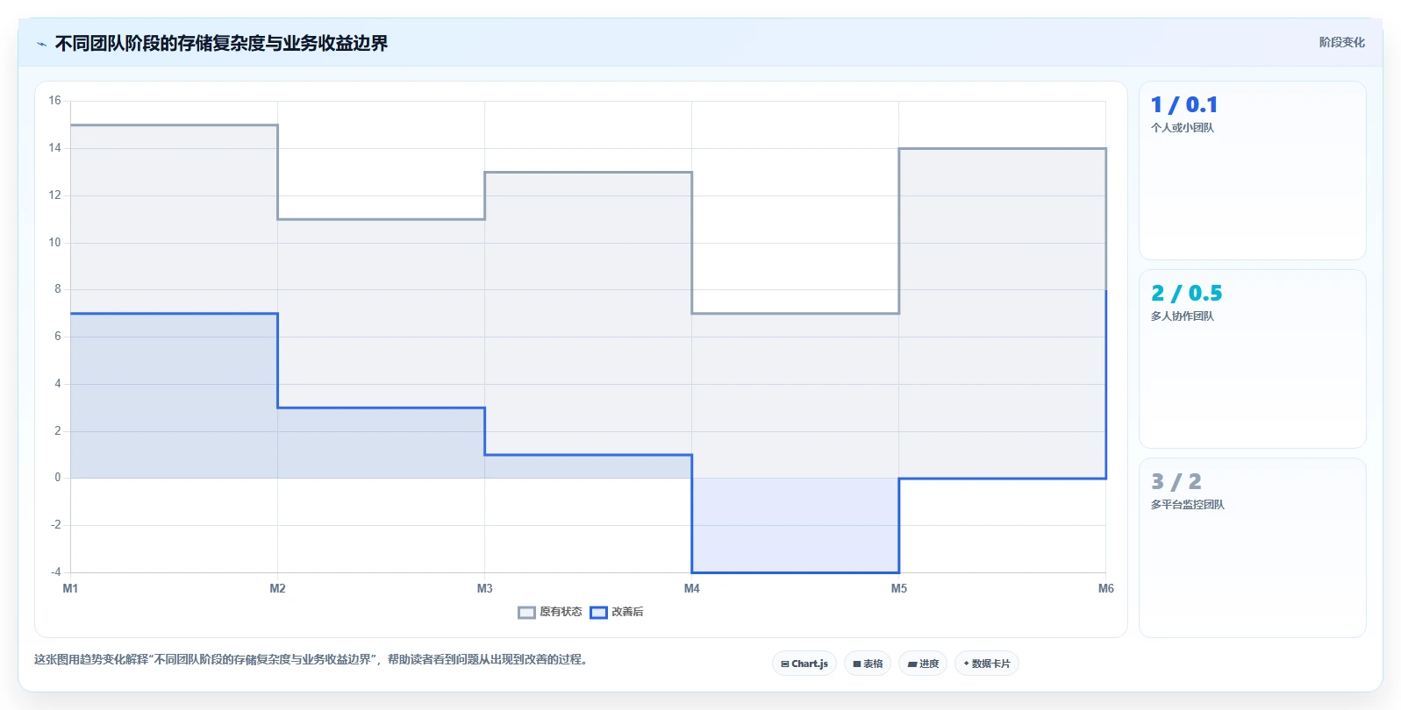
Task: Toggle the 改善后 legend swatch
Action: coord(598,613)
